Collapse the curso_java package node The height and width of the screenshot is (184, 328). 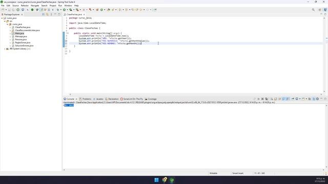tap(8, 24)
